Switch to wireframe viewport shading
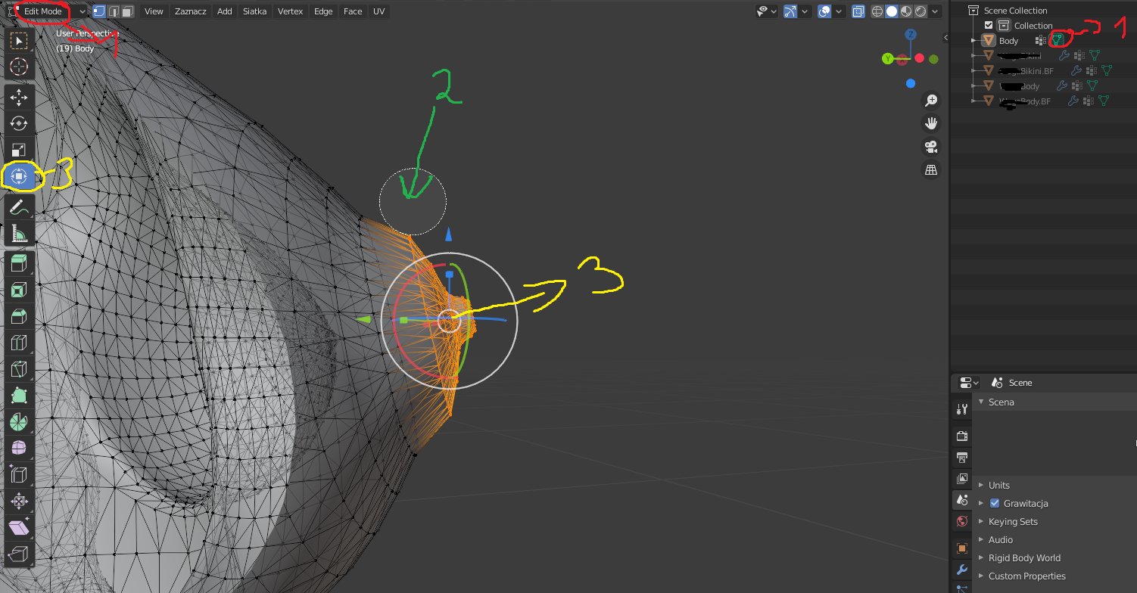The image size is (1137, 593). pyautogui.click(x=877, y=11)
